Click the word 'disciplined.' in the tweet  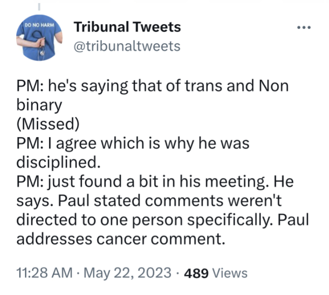(55, 162)
